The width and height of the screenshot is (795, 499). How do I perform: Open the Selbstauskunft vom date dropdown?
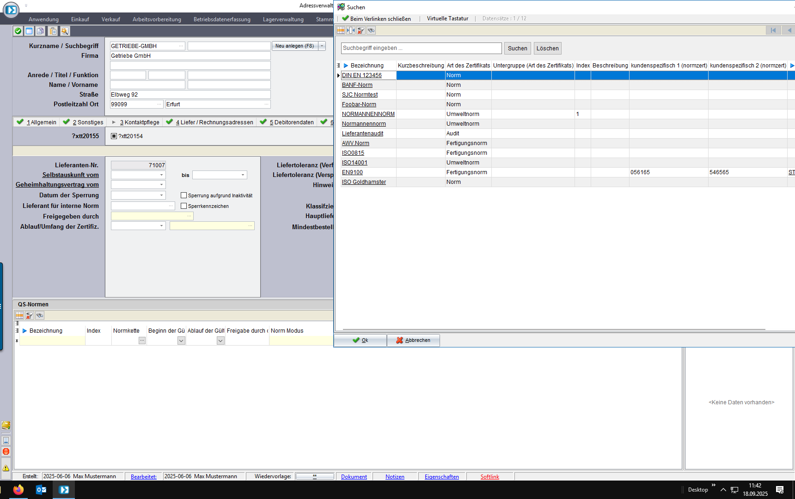point(161,175)
